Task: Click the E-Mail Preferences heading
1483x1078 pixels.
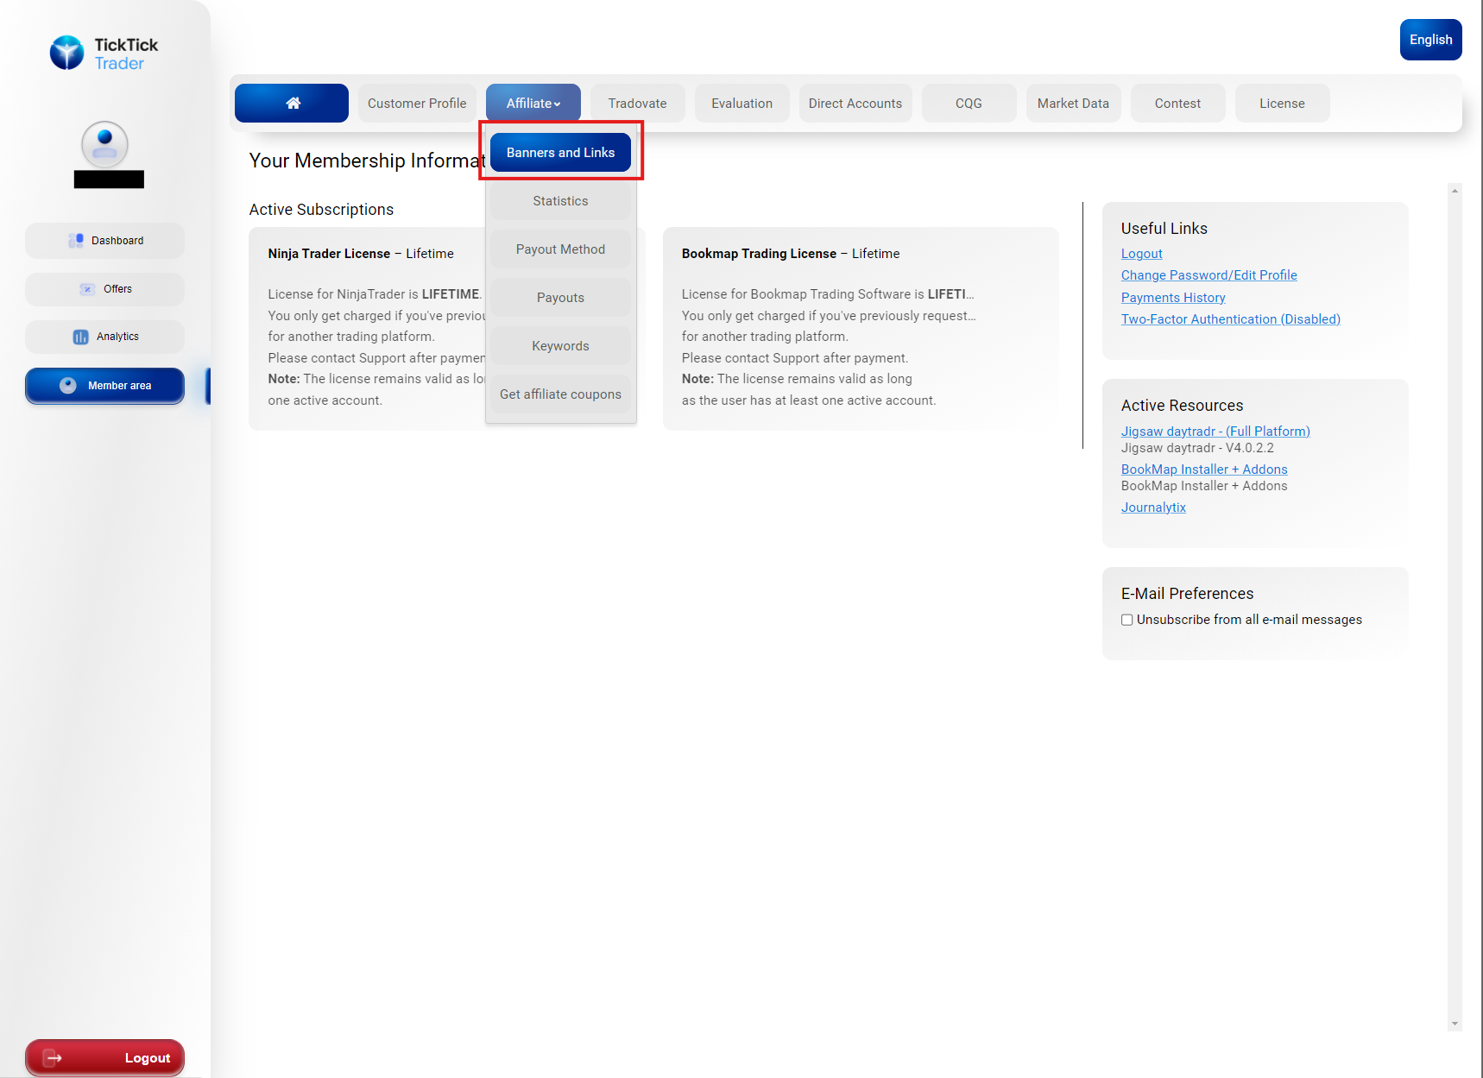Action: tap(1187, 594)
